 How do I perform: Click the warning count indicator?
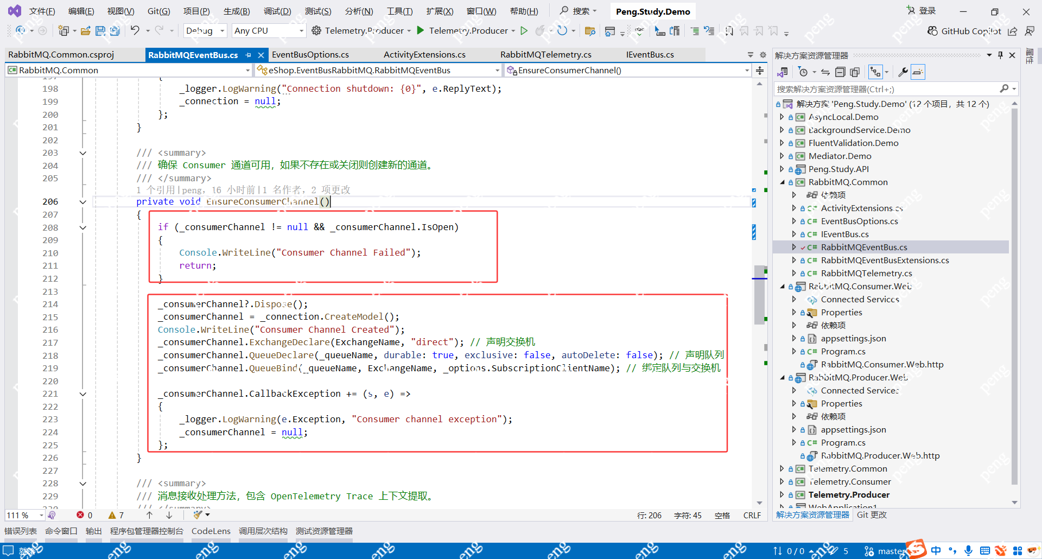pos(116,515)
